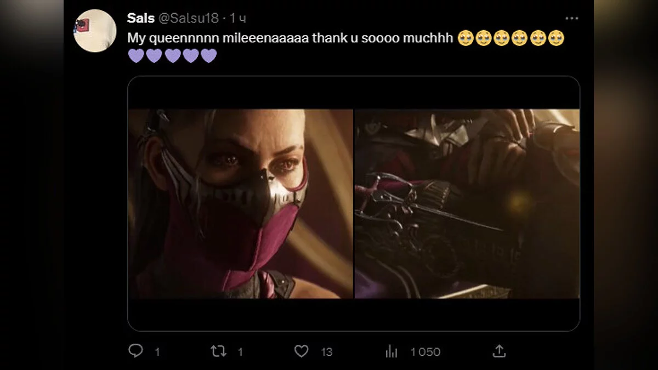The width and height of the screenshot is (658, 370).
Task: Click the share upload arrow icon
Action: [499, 351]
